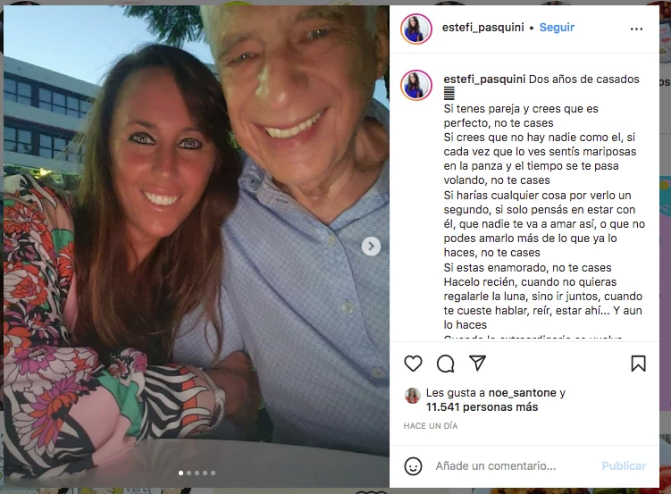Focus the Añade un comentario field
The width and height of the screenshot is (671, 494).
(x=514, y=465)
